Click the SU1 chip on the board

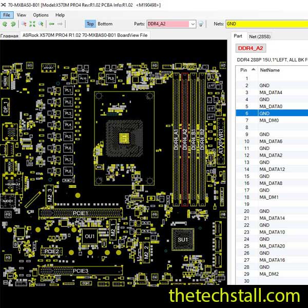point(183,239)
